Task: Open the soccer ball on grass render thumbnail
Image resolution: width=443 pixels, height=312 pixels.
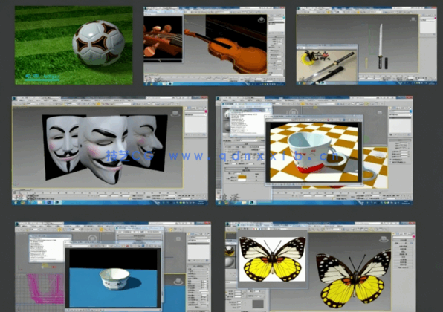Action: coord(74,45)
